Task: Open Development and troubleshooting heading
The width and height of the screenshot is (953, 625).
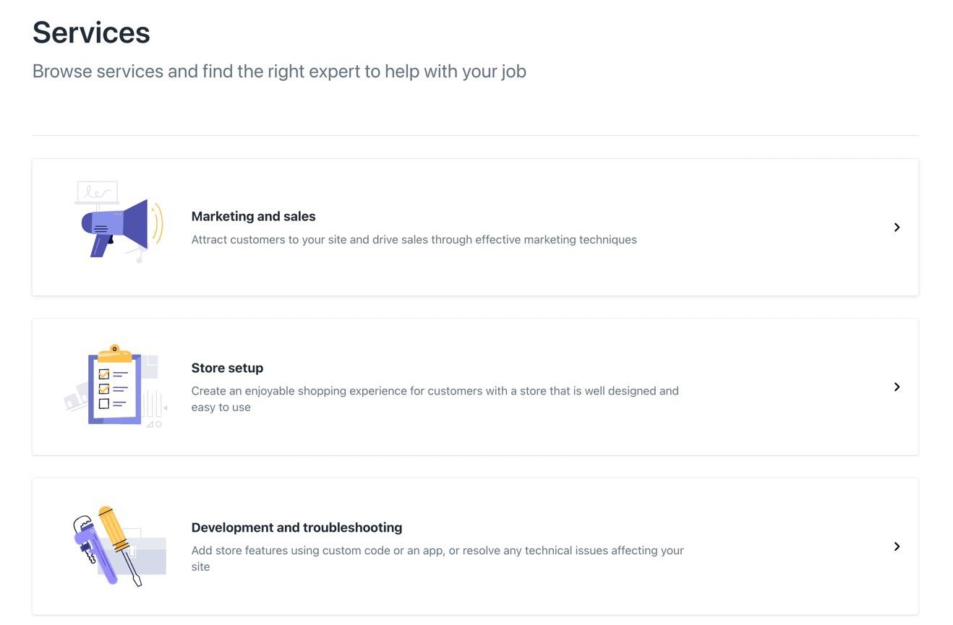Action: coord(296,527)
